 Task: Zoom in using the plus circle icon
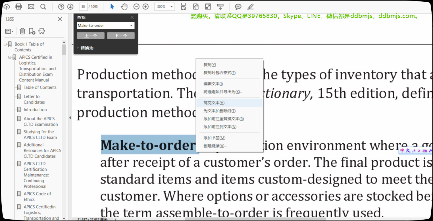pos(145,7)
